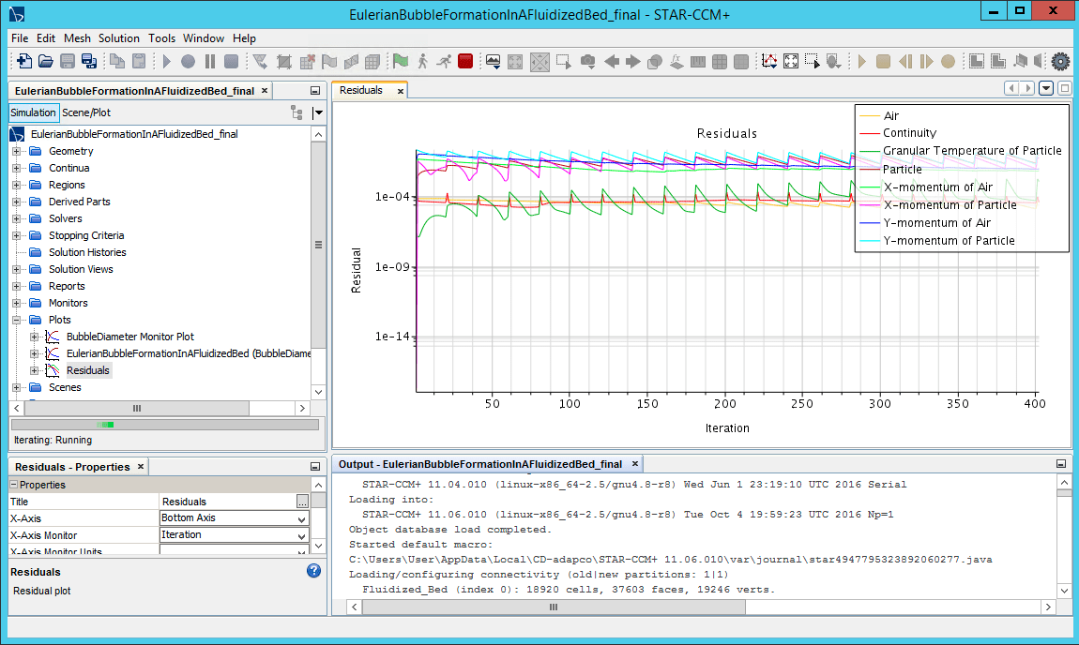This screenshot has width=1079, height=645.
Task: Open the Solution menu
Action: pos(118,38)
